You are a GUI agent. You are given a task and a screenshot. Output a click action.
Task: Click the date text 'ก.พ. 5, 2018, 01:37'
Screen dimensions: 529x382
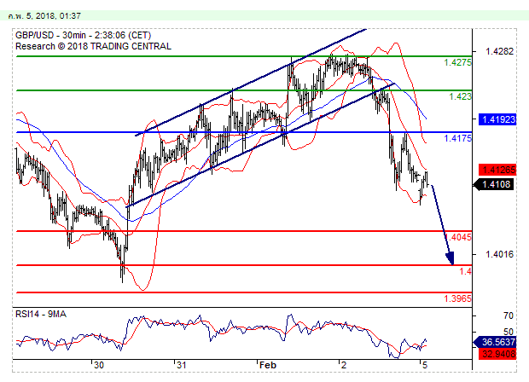point(44,16)
